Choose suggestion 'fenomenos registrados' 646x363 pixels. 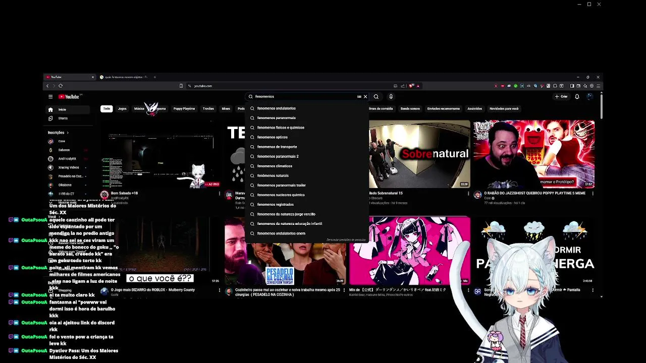(x=308, y=204)
